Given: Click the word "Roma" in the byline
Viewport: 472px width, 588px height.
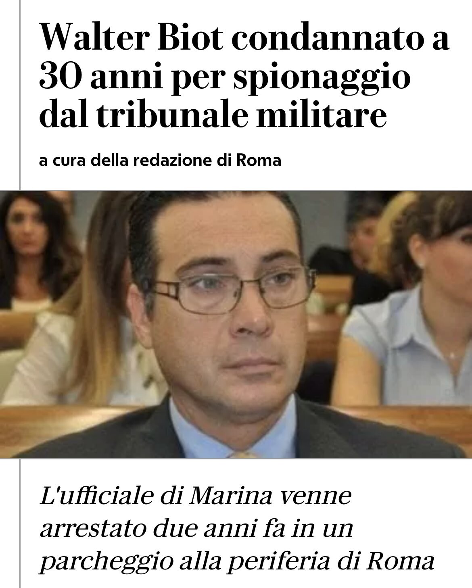Looking at the screenshot, I should click(x=258, y=161).
